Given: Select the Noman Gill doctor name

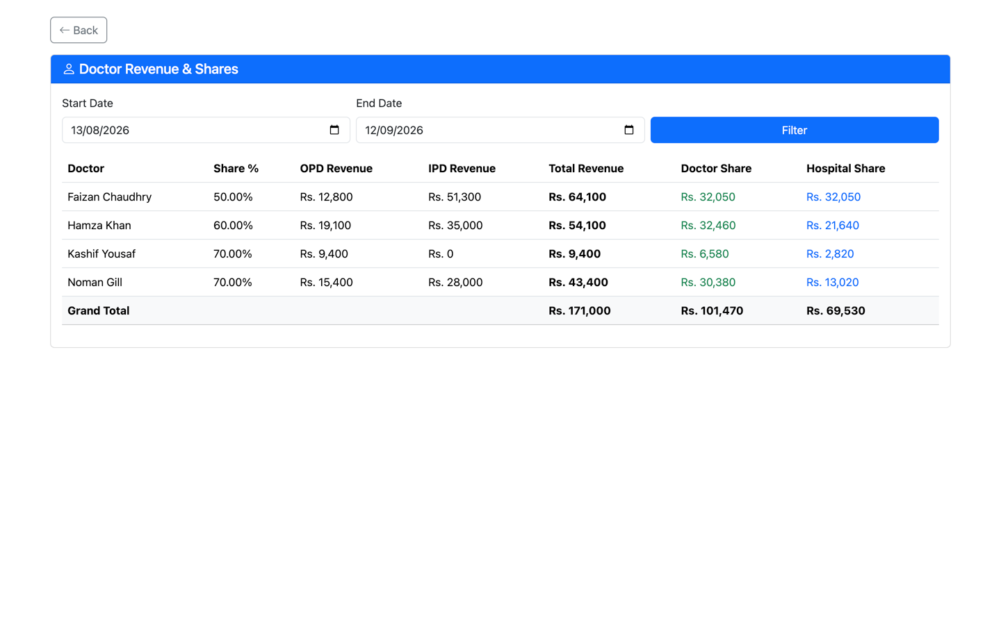Looking at the screenshot, I should point(95,282).
